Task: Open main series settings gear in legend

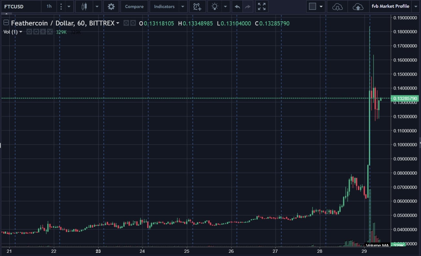Action: [133, 23]
